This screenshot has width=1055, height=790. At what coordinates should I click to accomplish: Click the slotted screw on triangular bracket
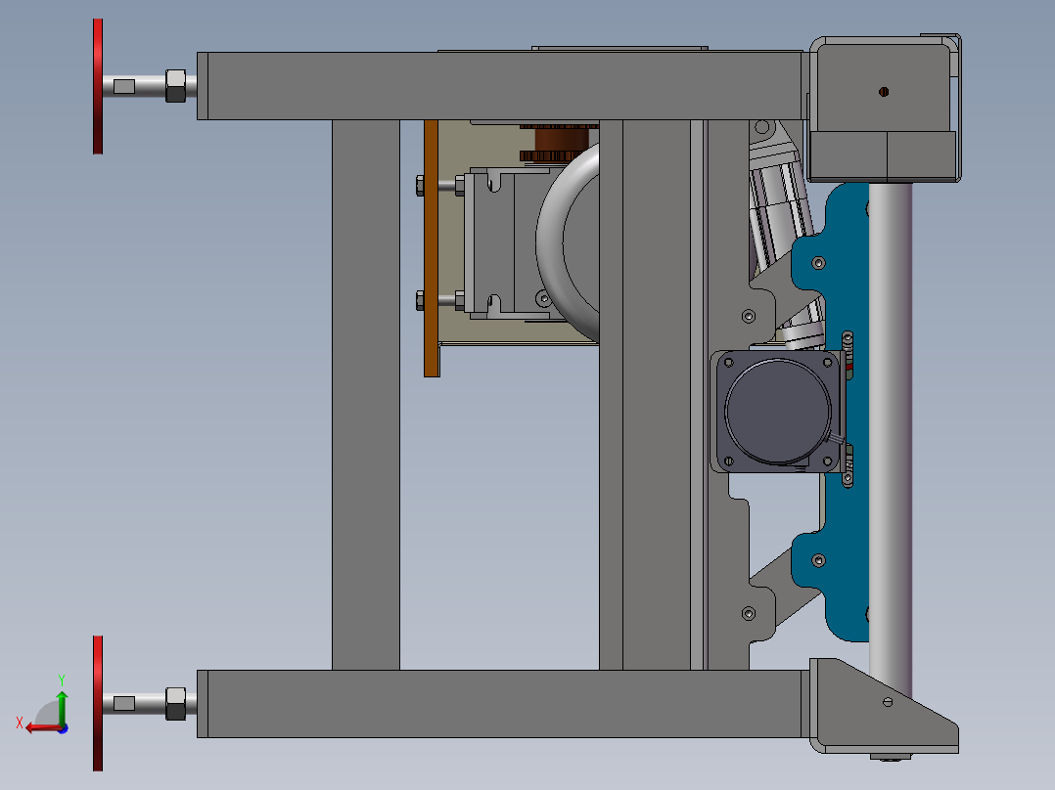pos(889,702)
